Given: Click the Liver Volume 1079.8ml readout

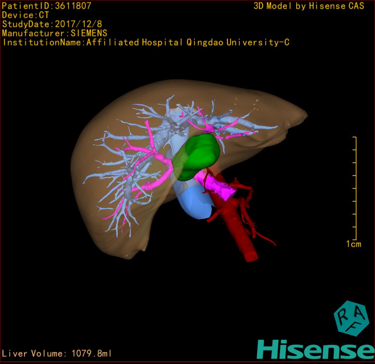Looking at the screenshot, I should [57, 354].
